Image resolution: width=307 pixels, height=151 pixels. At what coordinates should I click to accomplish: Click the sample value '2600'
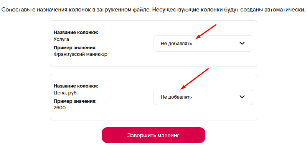[59, 108]
